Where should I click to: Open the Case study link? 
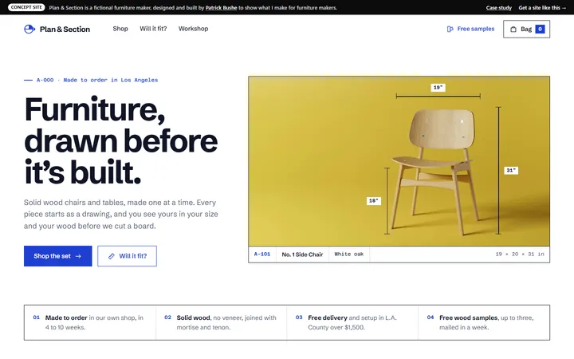click(498, 8)
